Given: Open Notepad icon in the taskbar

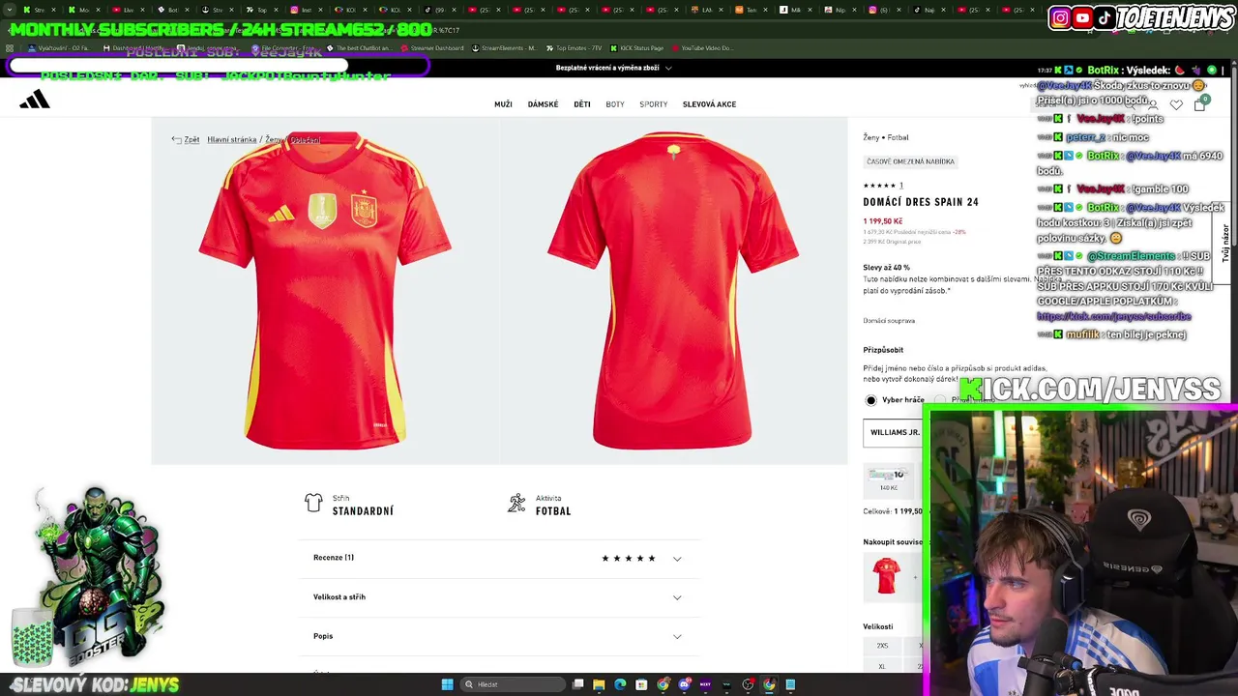Looking at the screenshot, I should (790, 684).
